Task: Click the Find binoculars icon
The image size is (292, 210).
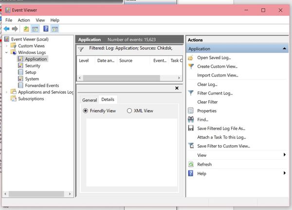Action: coord(191,119)
